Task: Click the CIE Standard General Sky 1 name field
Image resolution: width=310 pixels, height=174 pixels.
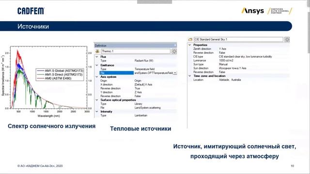Action: coord(238,40)
